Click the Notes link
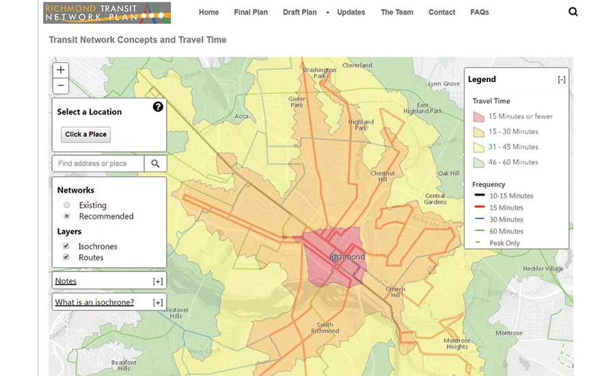The height and width of the screenshot is (376, 615). 66,281
